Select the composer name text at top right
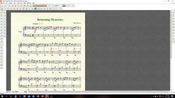This screenshot has width=175, height=98. [x=77, y=23]
